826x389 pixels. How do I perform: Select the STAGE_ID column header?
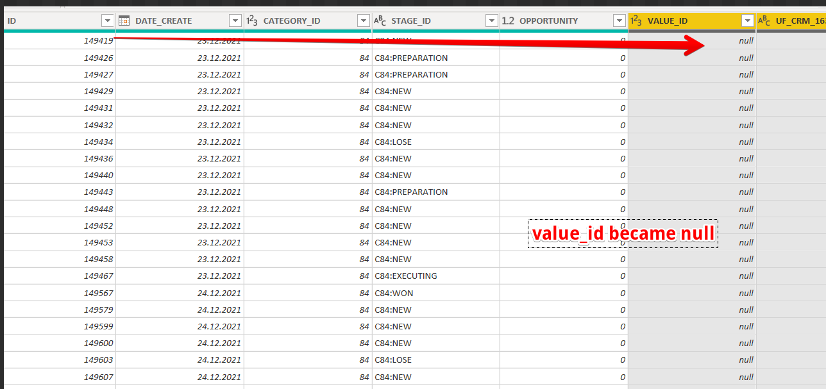[436, 21]
